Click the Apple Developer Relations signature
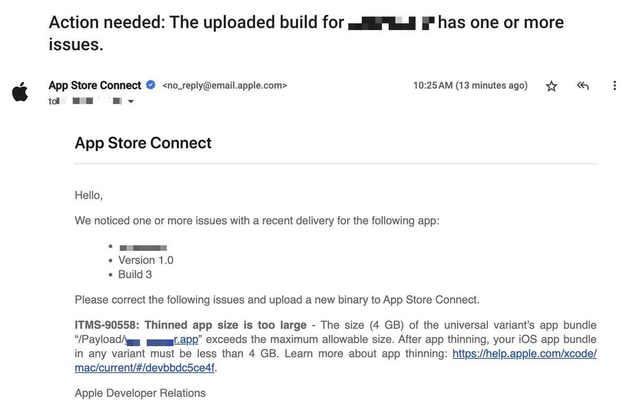 click(140, 393)
